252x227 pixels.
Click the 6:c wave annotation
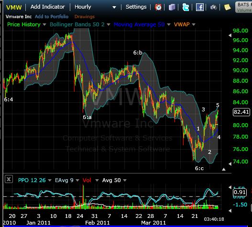click(x=199, y=168)
